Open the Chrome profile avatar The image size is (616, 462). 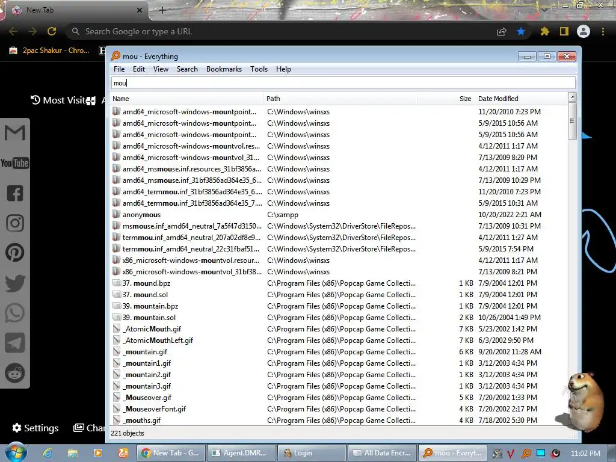click(x=584, y=31)
